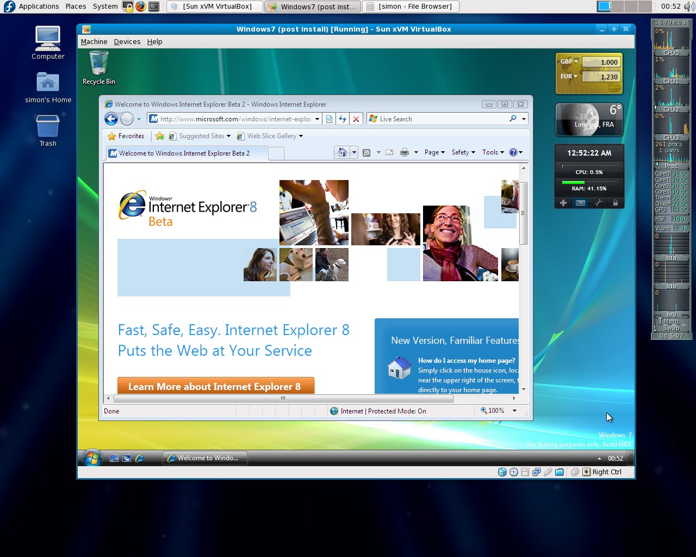Open recent pages dropdown next to Forward

pyautogui.click(x=139, y=119)
